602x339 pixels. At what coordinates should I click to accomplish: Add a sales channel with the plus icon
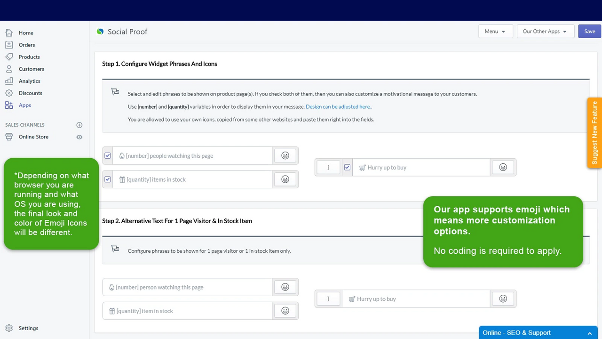click(x=79, y=125)
